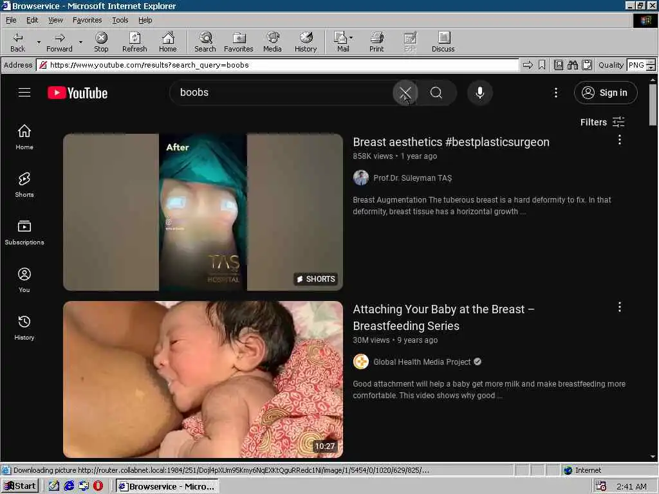This screenshot has height=494, width=659.
Task: Open the Windows Start button
Action: [20, 486]
